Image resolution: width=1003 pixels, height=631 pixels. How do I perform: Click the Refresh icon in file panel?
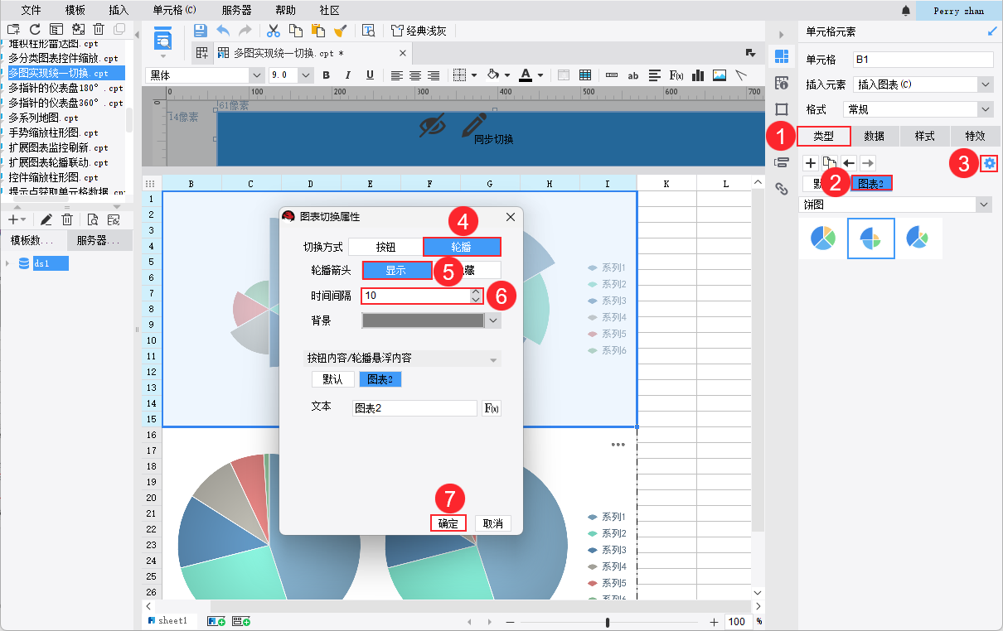[35, 29]
